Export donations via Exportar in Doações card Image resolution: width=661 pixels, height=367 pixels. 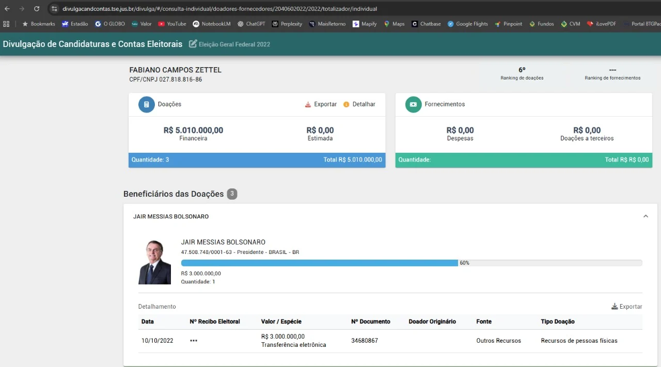click(x=321, y=104)
